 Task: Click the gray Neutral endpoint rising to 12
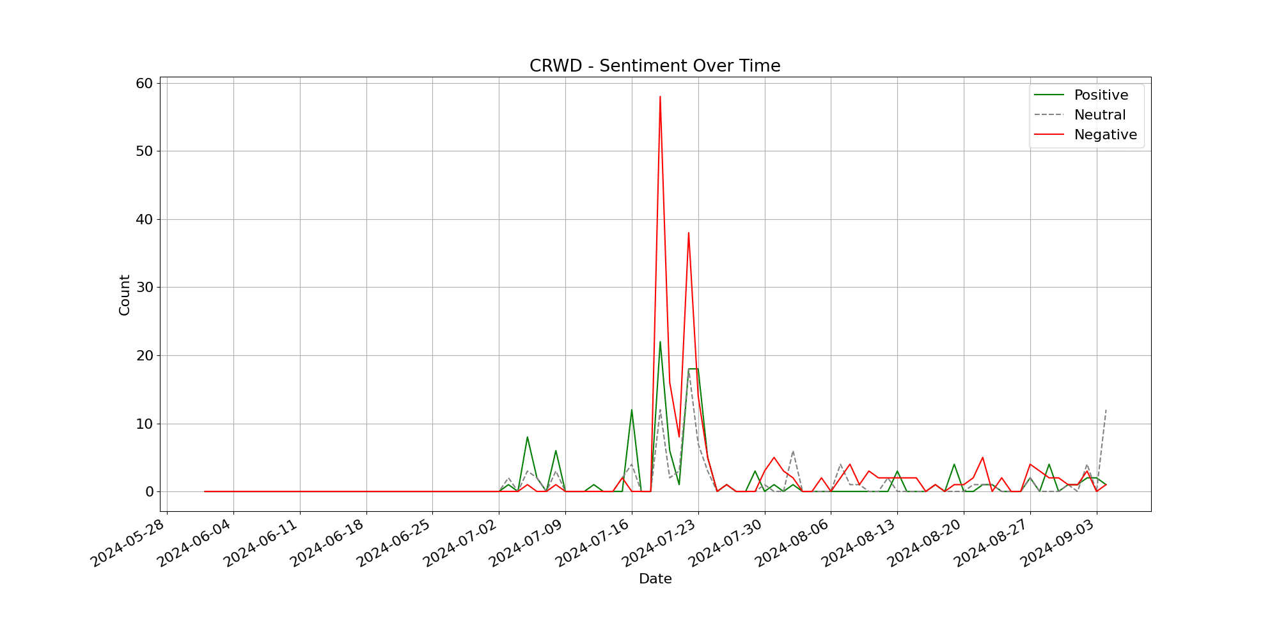click(x=1106, y=410)
